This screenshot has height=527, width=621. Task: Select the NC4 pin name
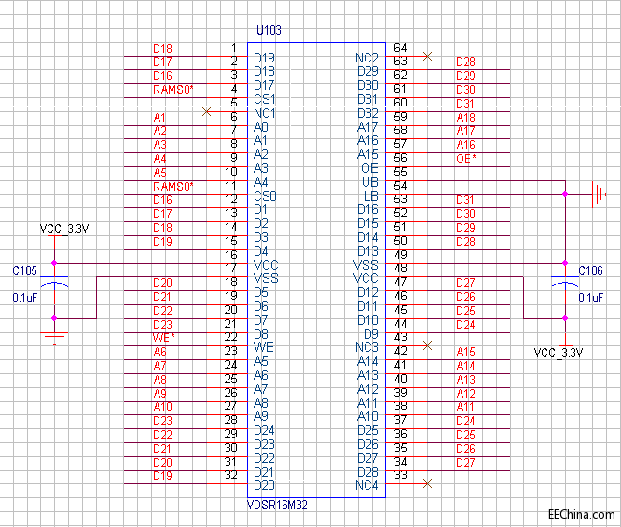click(366, 485)
